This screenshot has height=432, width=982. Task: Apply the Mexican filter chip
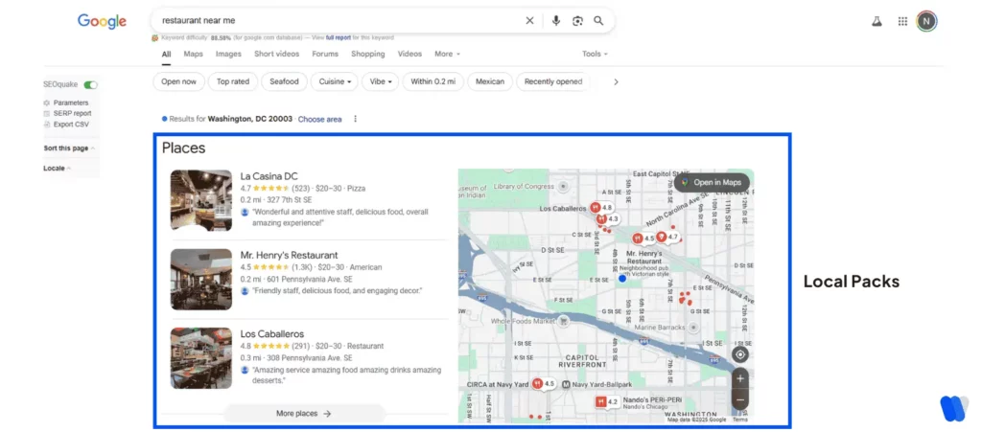[490, 82]
